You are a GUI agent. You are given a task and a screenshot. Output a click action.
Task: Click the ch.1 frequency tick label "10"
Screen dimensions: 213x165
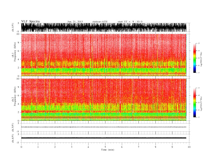(x=18, y=34)
